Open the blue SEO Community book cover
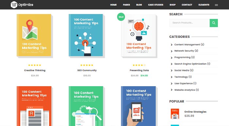Screen dimensions: 229x126 [87, 36]
